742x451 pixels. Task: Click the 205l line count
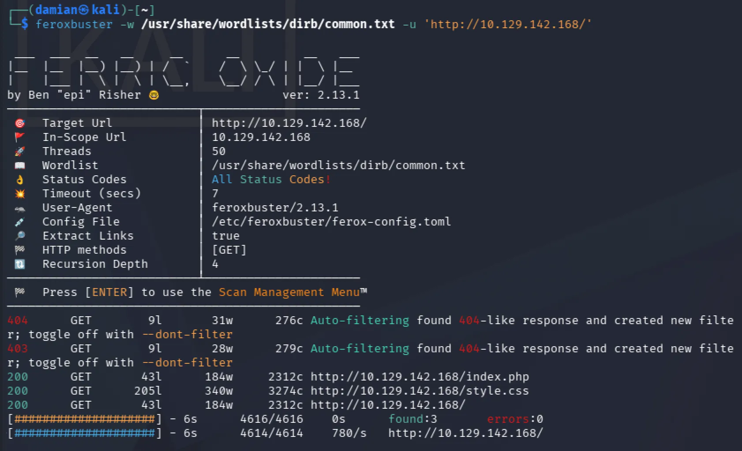(148, 391)
